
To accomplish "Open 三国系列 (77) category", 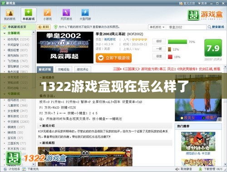I will (x=17, y=143).
